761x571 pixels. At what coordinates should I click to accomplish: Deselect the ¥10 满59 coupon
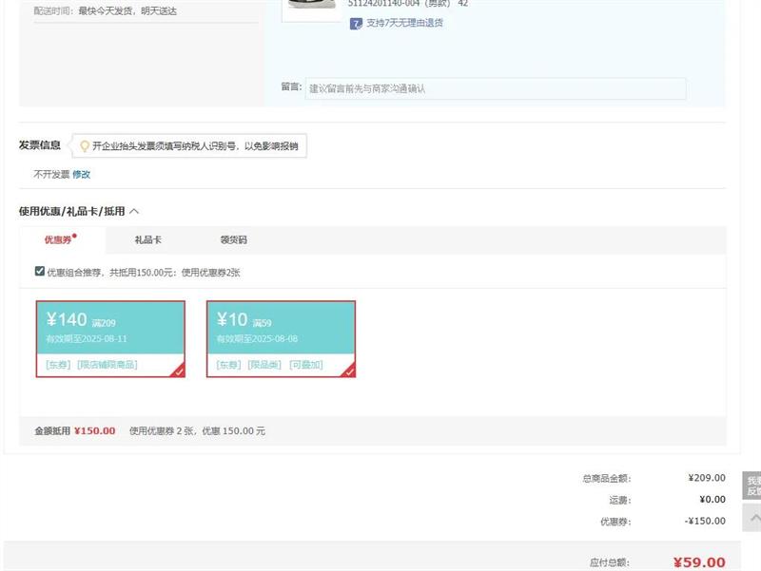coord(281,328)
